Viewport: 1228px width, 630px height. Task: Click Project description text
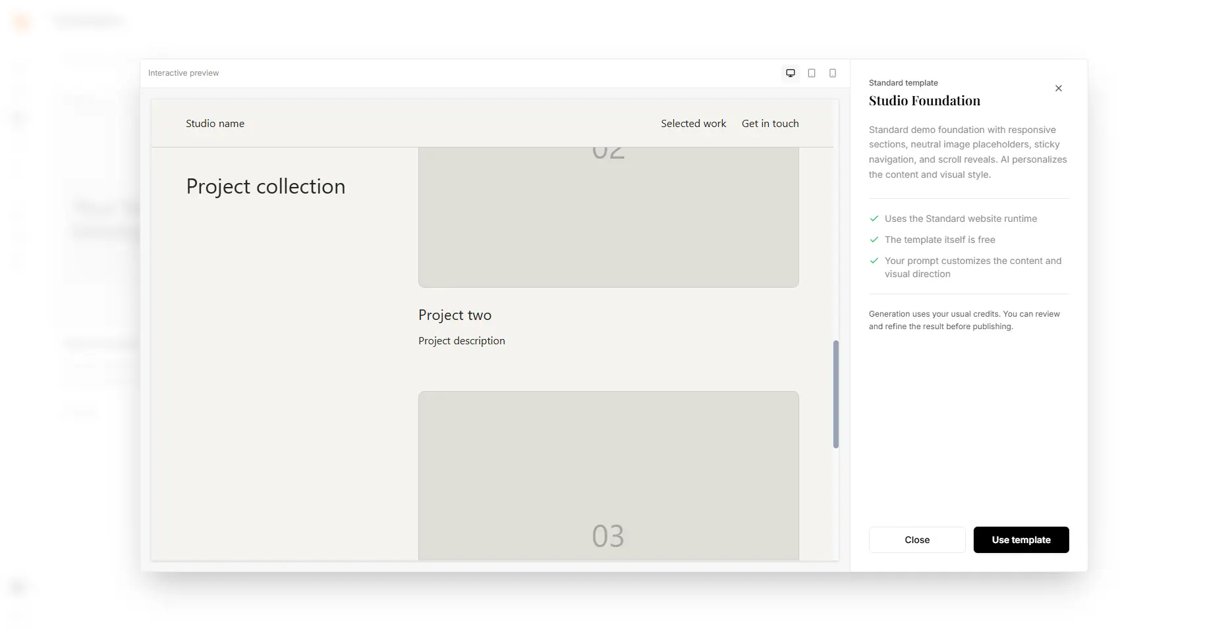[462, 340]
